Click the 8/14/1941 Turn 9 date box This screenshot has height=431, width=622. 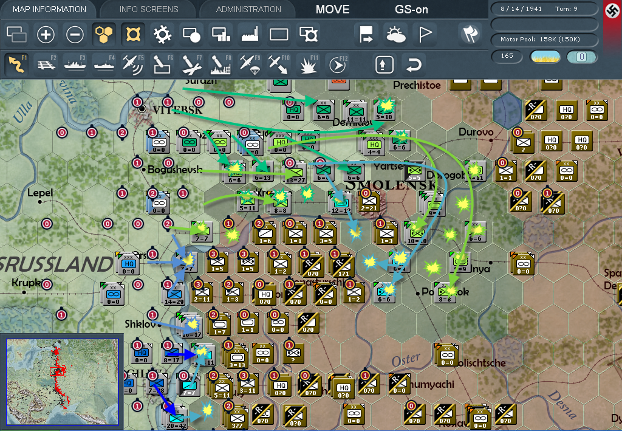(544, 9)
